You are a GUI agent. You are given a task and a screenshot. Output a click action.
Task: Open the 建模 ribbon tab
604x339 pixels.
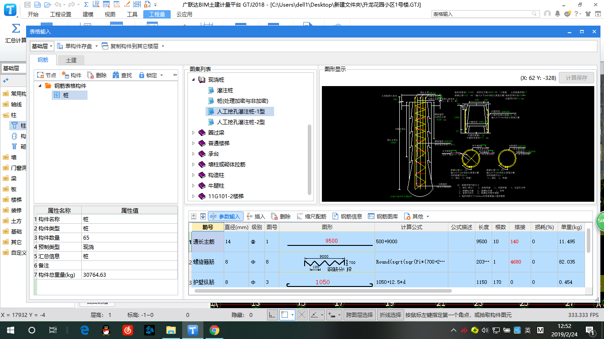[x=88, y=14]
